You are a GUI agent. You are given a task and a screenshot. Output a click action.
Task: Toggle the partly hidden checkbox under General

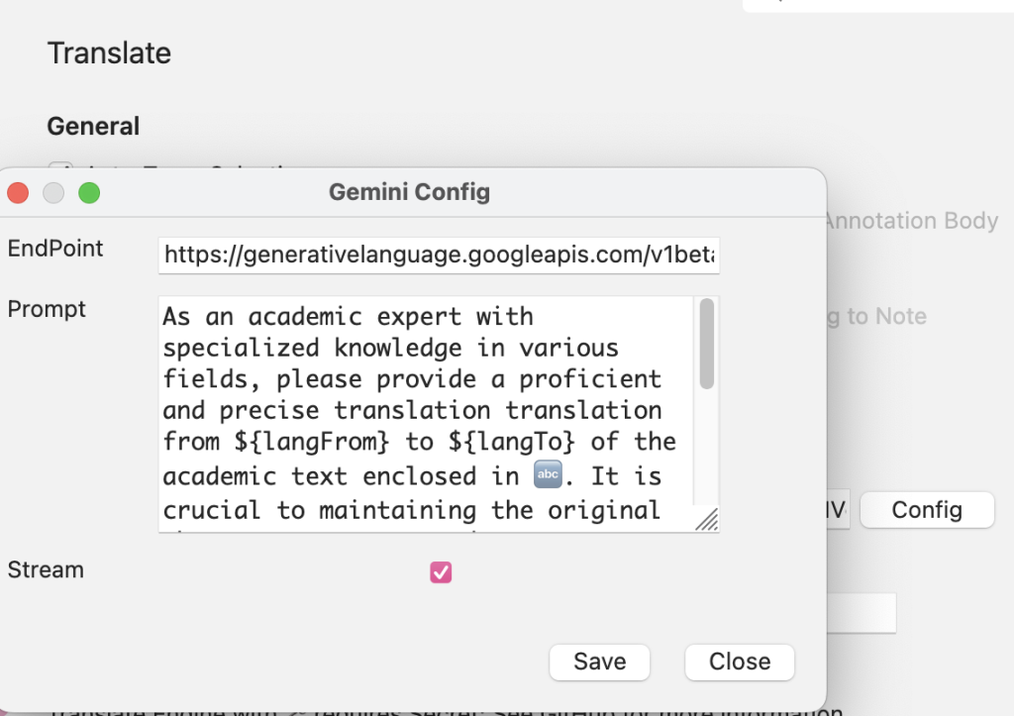point(59,166)
